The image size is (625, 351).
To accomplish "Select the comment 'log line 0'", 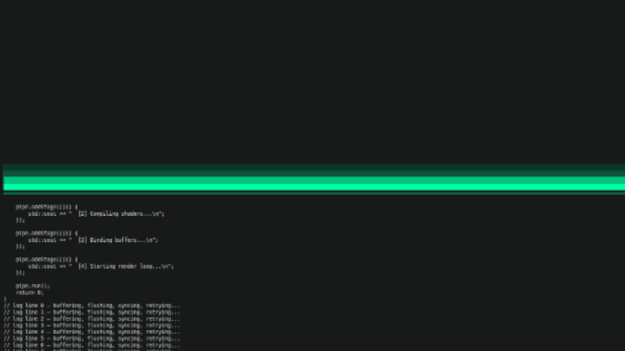I will point(92,306).
